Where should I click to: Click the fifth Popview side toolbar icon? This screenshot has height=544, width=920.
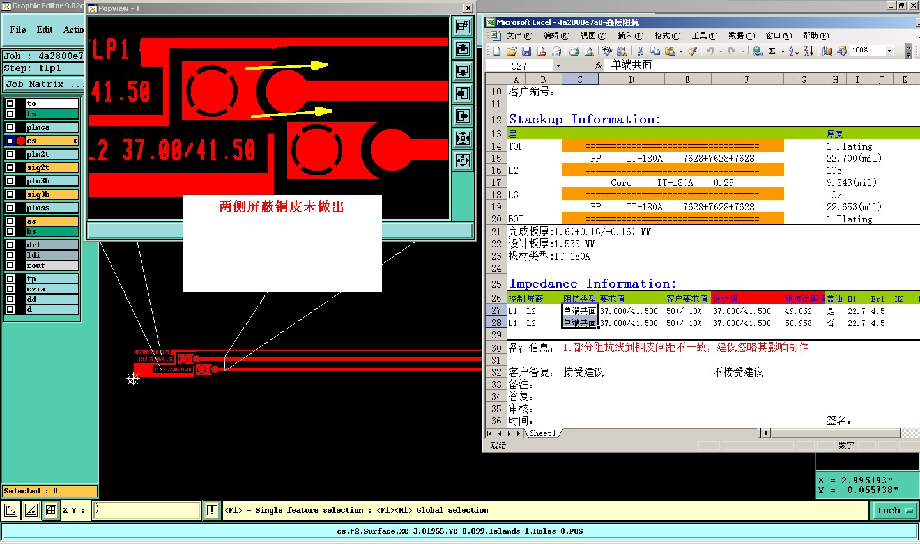click(463, 116)
